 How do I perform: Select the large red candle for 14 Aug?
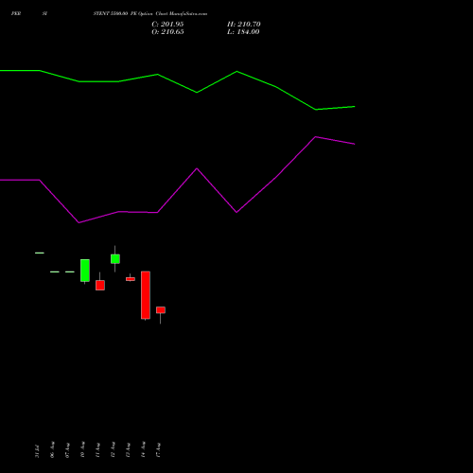click(146, 295)
